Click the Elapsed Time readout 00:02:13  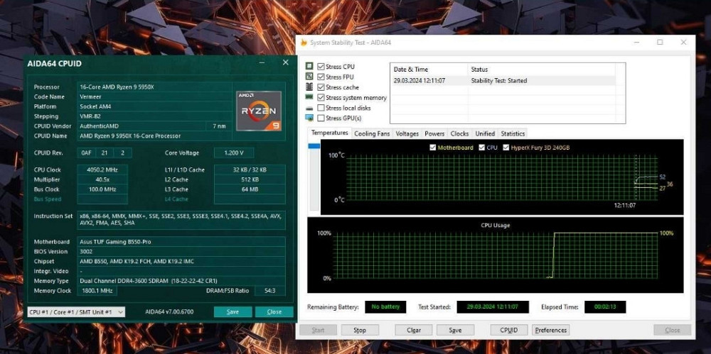pyautogui.click(x=605, y=307)
